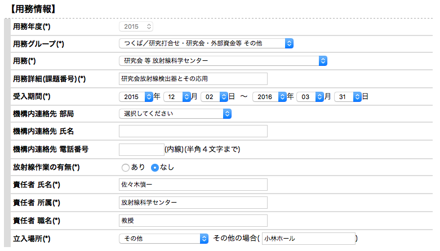Expand the 機構内連絡先 部局 dropdown
The height and width of the screenshot is (251, 440).
(x=175, y=114)
